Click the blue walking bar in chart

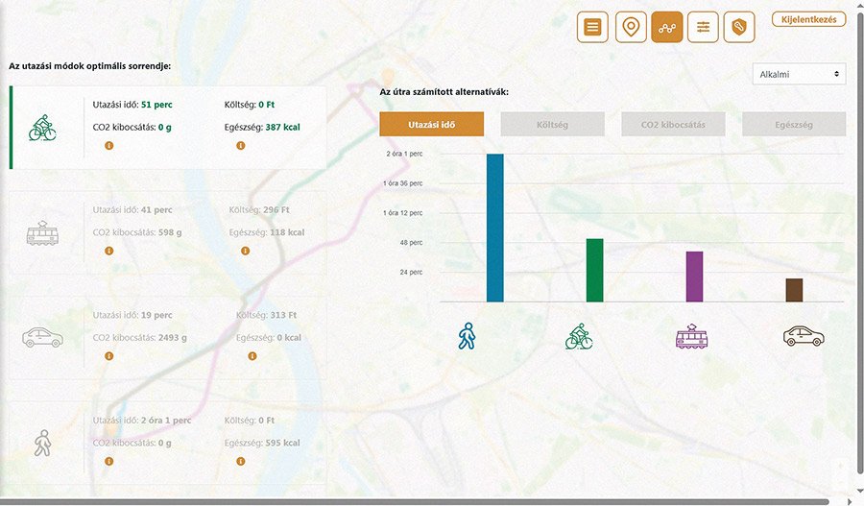495,229
